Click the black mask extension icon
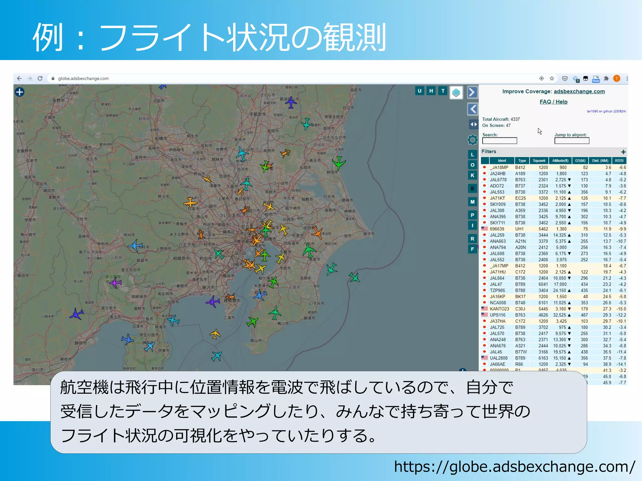This screenshot has width=642, height=481. click(x=586, y=79)
